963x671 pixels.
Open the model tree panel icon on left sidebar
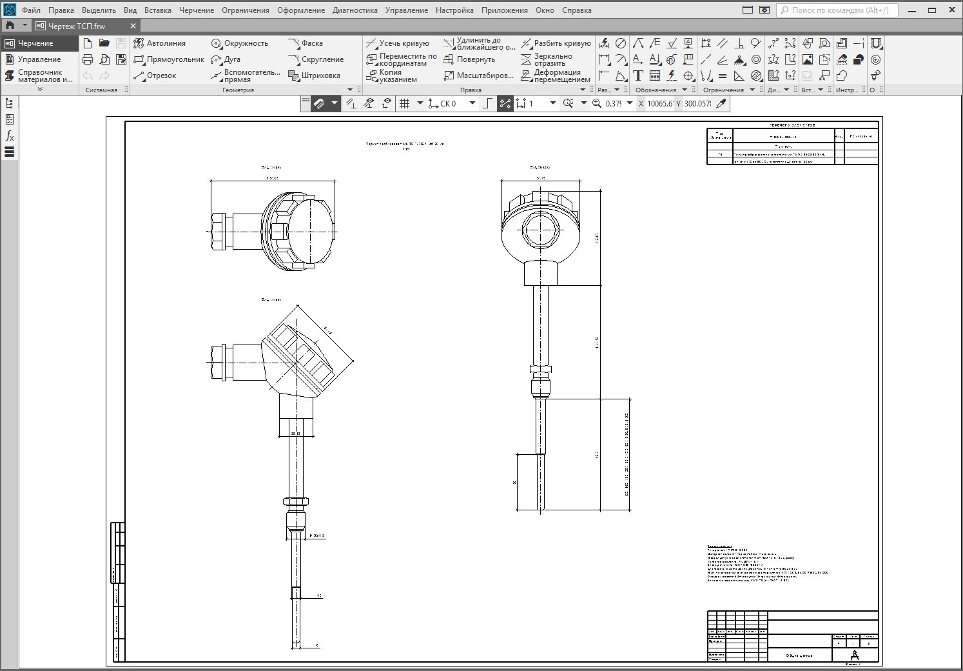click(x=10, y=103)
